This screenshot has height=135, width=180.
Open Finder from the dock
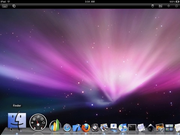17,120
